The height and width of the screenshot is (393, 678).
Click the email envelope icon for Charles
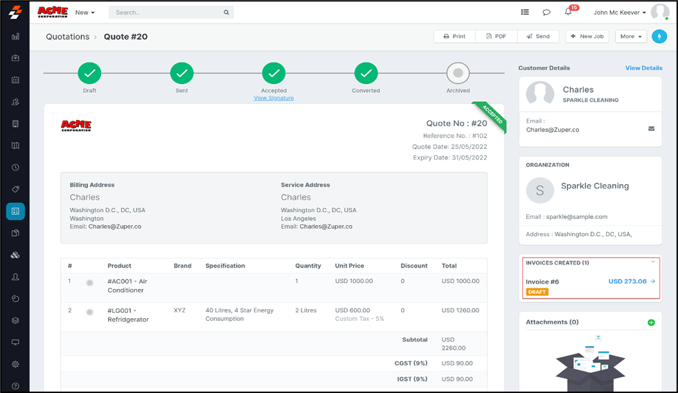(x=651, y=129)
